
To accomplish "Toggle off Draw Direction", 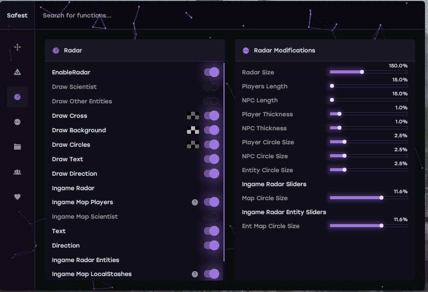I will pyautogui.click(x=211, y=174).
